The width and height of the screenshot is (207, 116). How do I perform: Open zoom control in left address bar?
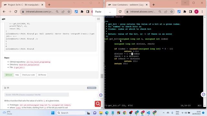pos(57,12)
